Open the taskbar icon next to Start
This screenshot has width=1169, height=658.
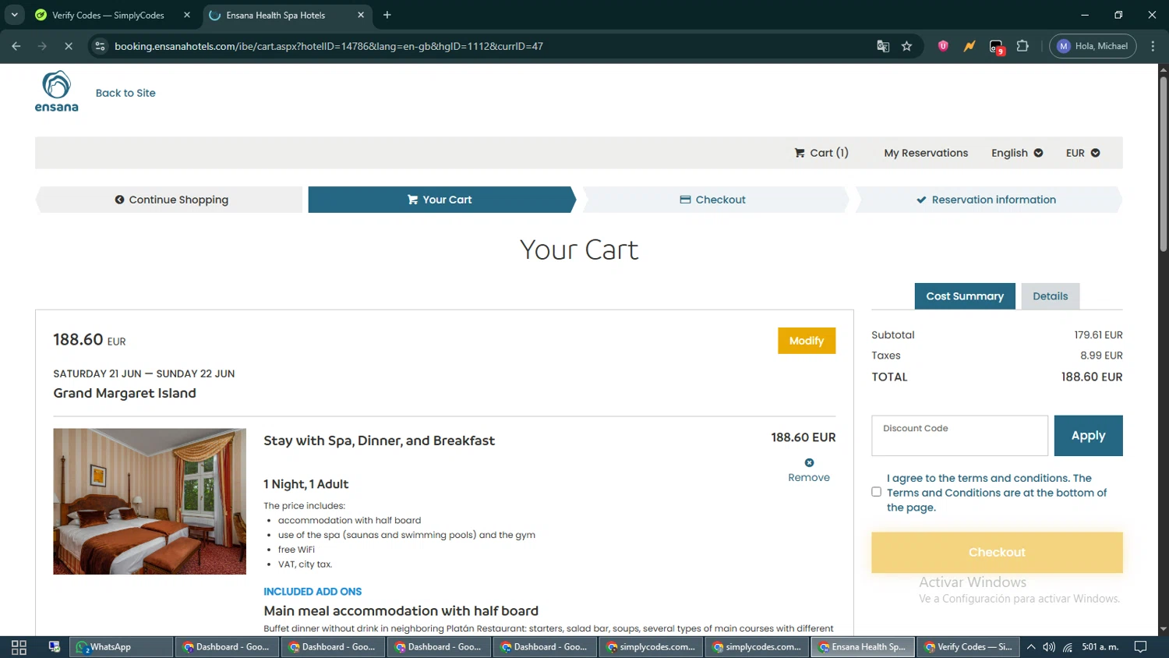(55, 647)
